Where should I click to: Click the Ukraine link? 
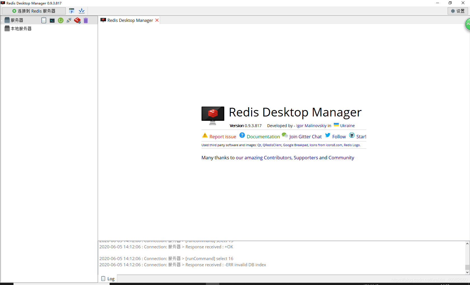point(347,126)
